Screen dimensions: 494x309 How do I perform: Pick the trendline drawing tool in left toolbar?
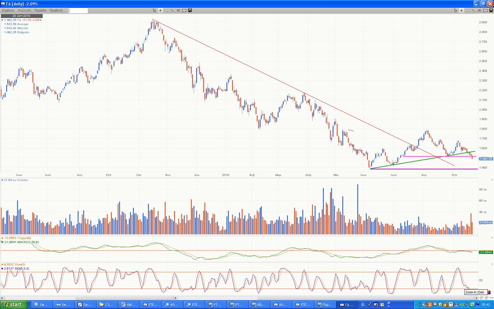click(172, 10)
